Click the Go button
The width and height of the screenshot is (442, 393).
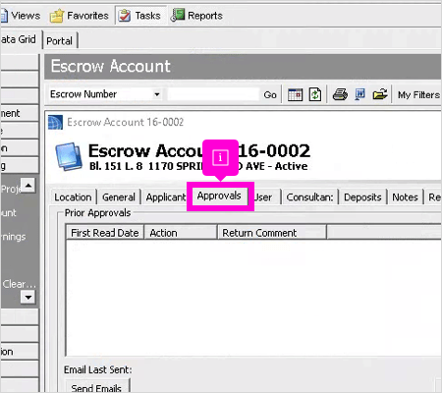(270, 95)
